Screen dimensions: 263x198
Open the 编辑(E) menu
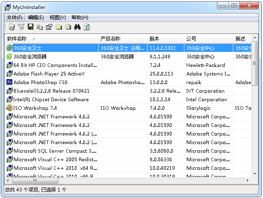36,17
